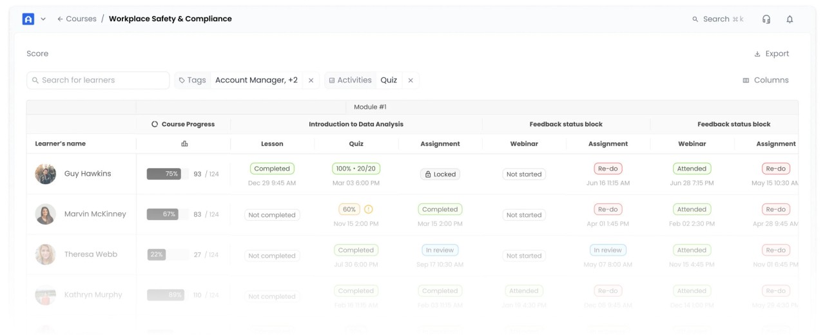Click the warning icon next to 60%
This screenshot has width=825, height=336.
[x=369, y=209]
